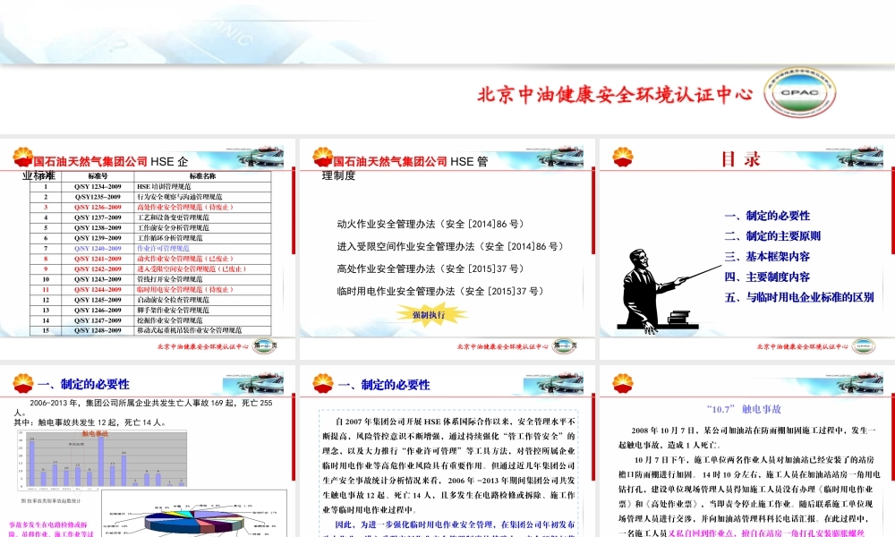Click footer CPAC badge on the 目录 slide

click(x=864, y=345)
